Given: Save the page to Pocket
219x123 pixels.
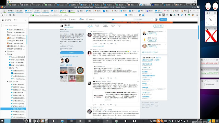Looking at the screenshot, I should pos(140,15).
